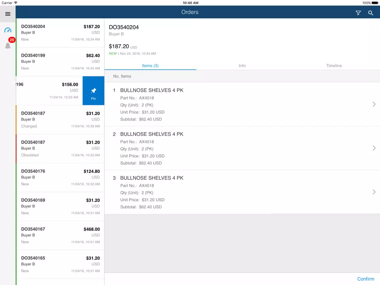Click item 3 Subtotal $62.40 USD
Image resolution: width=380 pixels, height=285 pixels.
pos(141,207)
